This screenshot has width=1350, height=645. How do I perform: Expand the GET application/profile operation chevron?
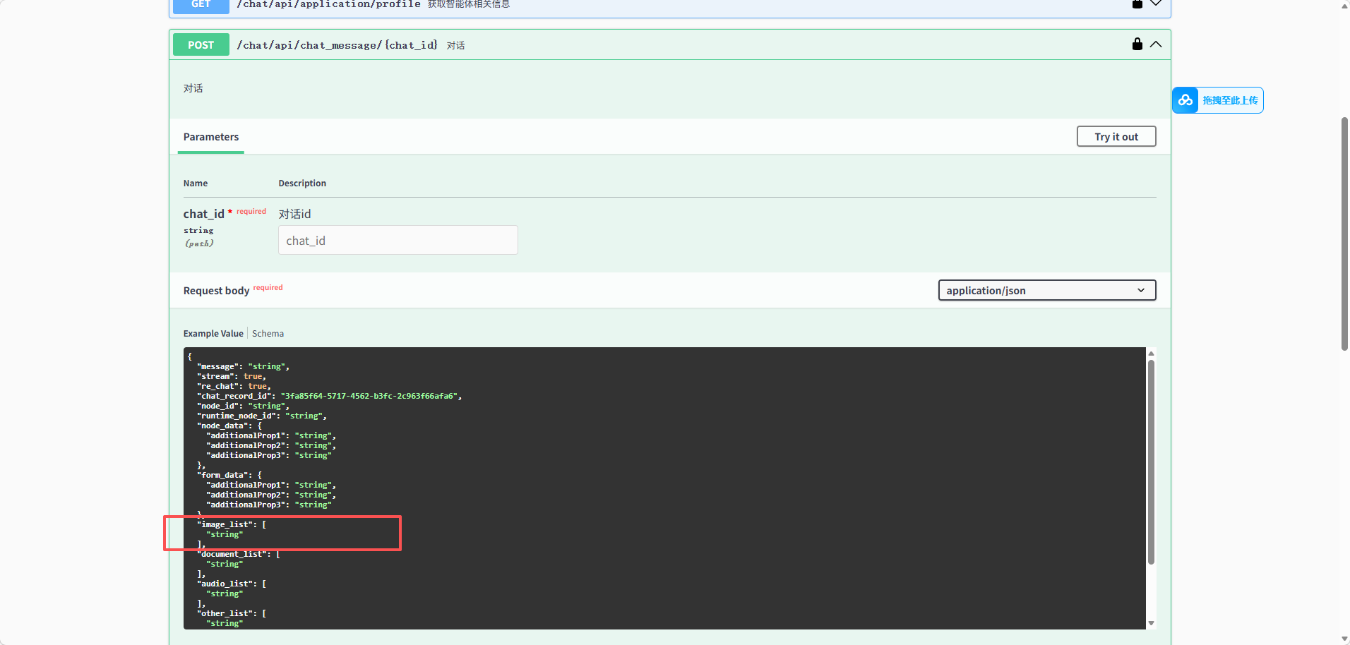[x=1156, y=4]
